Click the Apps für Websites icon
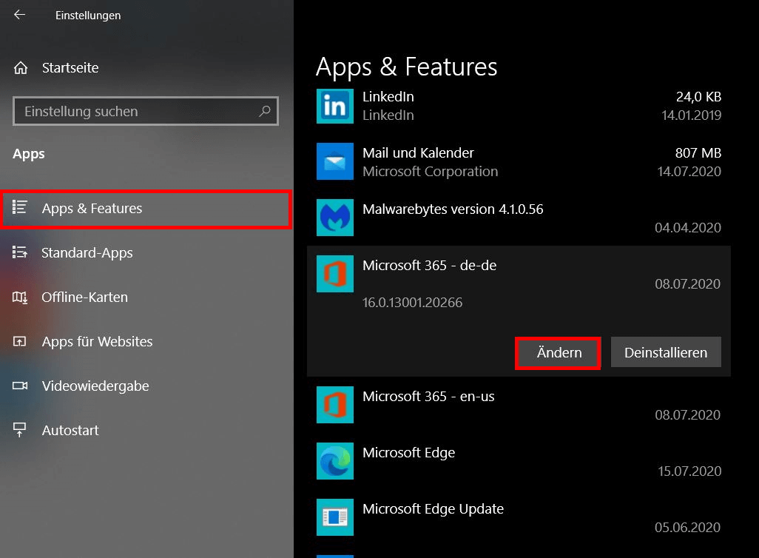The height and width of the screenshot is (558, 759). (19, 341)
